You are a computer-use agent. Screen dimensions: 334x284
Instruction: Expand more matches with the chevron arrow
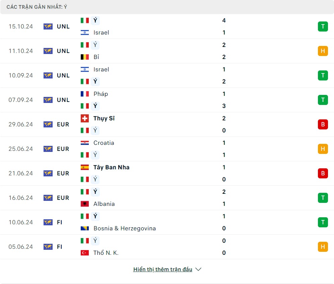pos(198,269)
